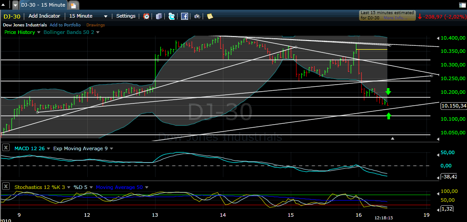Open the tab list dropdown arrow
The height and width of the screenshot is (222, 467).
pos(15,5)
